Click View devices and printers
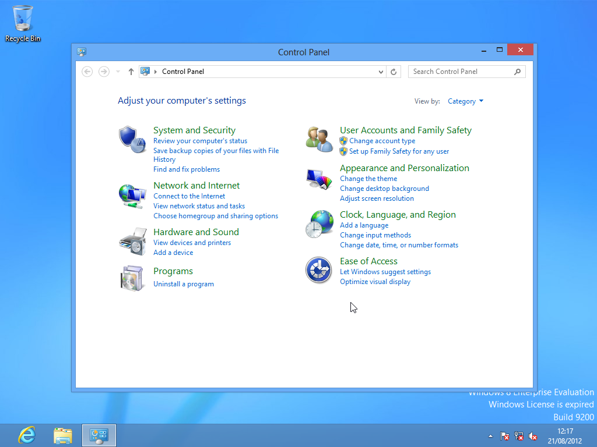Image resolution: width=597 pixels, height=447 pixels. 192,243
